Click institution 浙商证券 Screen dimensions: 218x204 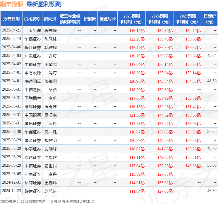tap(33, 174)
